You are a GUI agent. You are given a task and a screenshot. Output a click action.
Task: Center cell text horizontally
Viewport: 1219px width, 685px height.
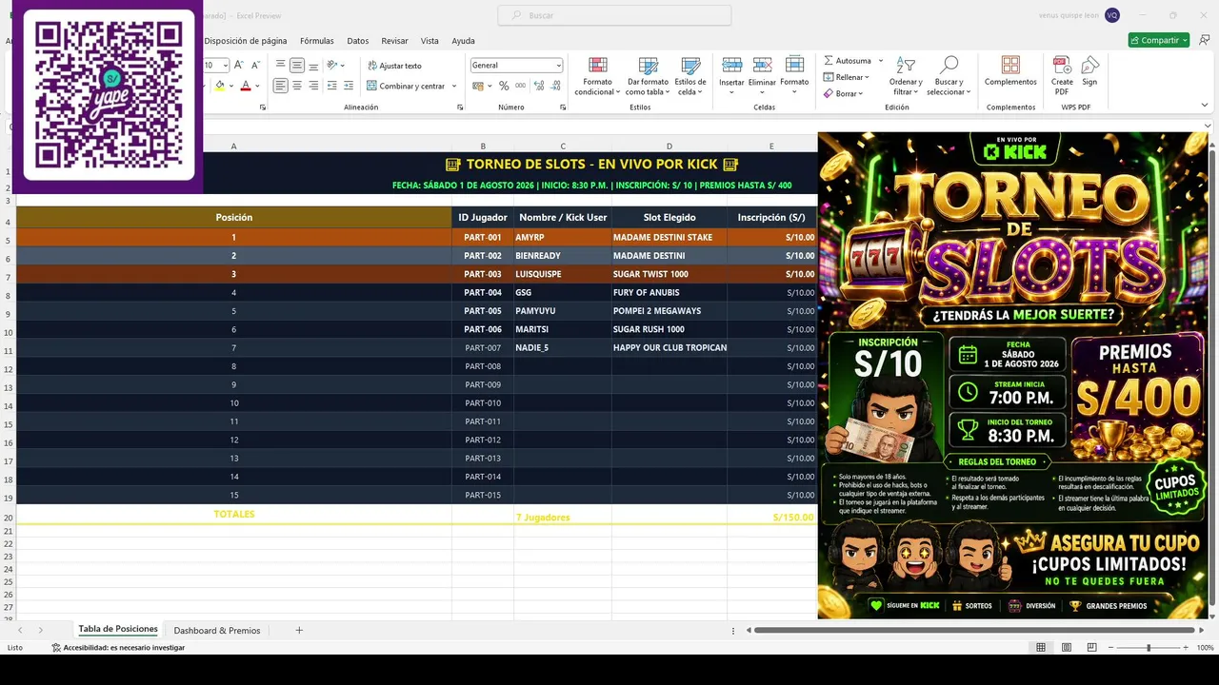point(297,86)
